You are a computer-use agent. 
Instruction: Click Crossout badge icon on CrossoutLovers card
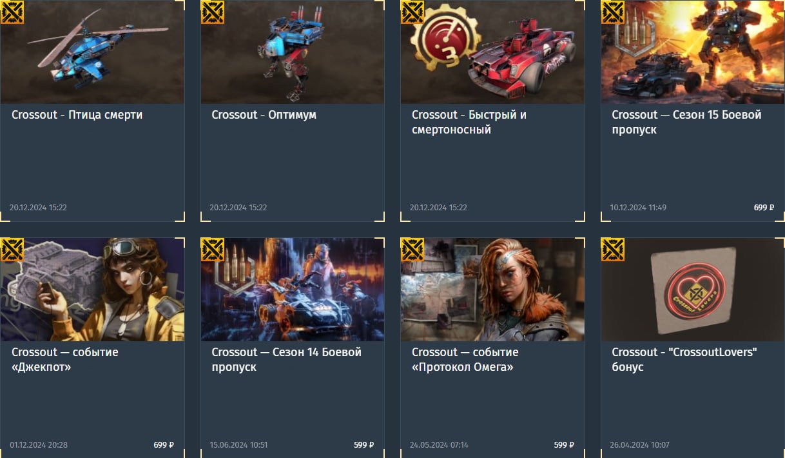coord(612,249)
